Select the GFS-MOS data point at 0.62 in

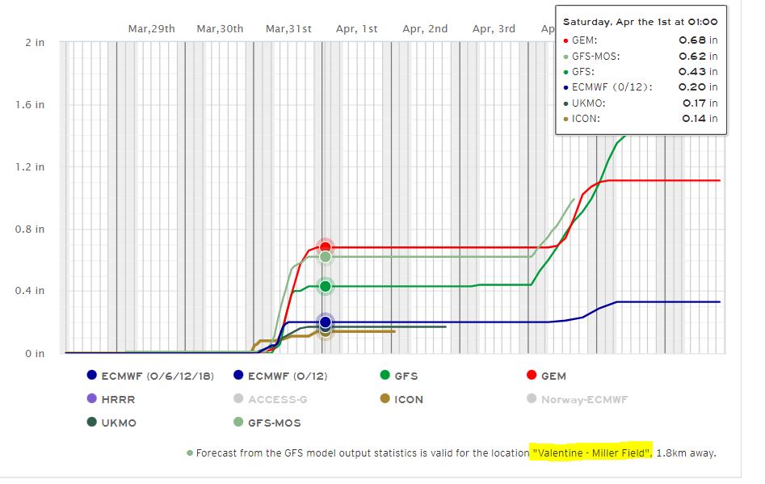point(325,257)
